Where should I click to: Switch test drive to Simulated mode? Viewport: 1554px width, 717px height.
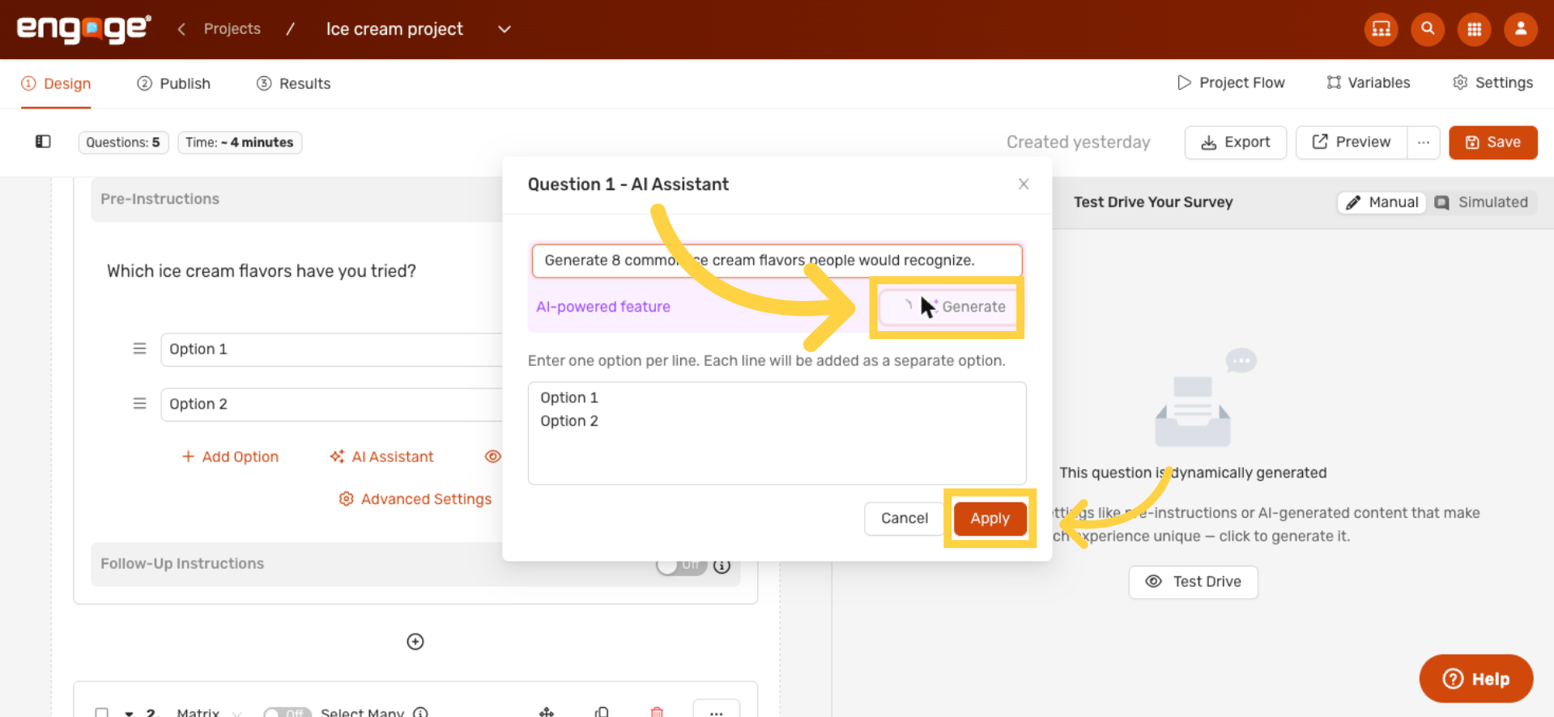coord(1481,202)
